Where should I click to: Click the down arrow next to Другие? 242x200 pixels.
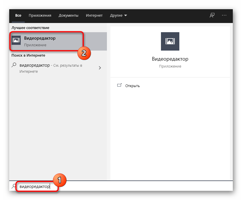tap(126, 16)
